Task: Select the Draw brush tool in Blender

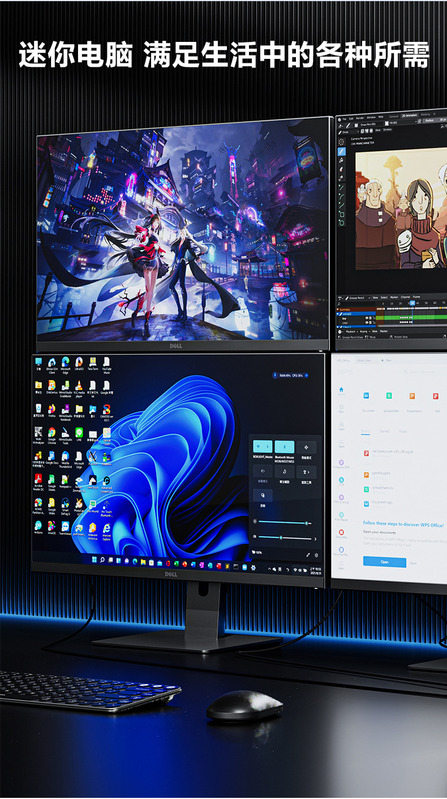Action: click(342, 152)
